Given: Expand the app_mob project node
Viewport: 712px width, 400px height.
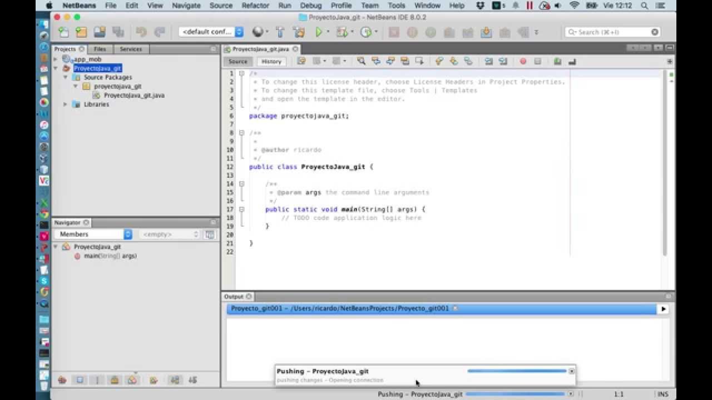Looking at the screenshot, I should click(56, 59).
